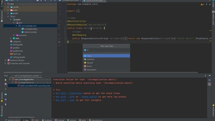Expand Scratches and Consoles node
The image size is (215, 121).
pos(5,64)
